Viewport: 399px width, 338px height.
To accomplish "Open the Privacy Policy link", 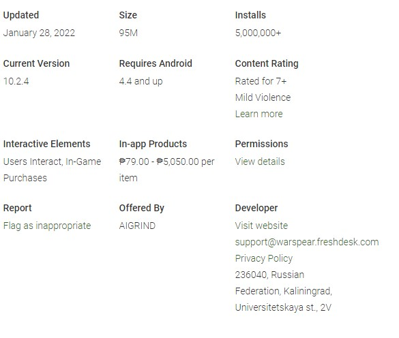I will [264, 258].
